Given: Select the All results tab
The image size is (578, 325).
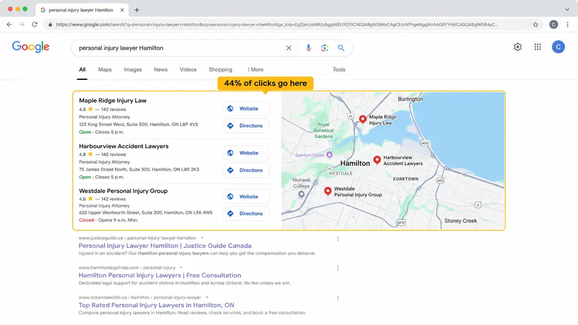Looking at the screenshot, I should 82,69.
